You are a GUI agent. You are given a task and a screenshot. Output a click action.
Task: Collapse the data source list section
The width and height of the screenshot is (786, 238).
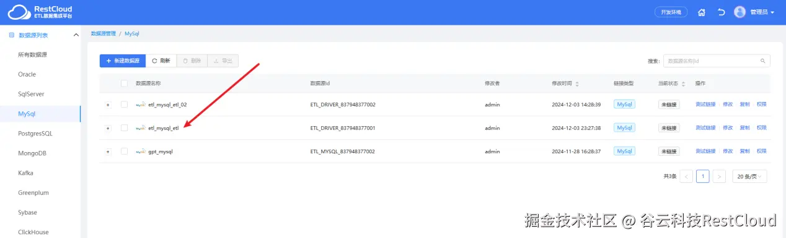tap(76, 35)
